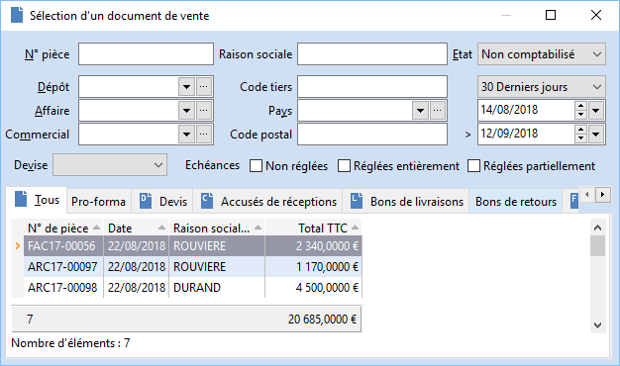620x366 pixels.
Task: Open the Commercial ellipsis browse button
Action: coord(204,135)
